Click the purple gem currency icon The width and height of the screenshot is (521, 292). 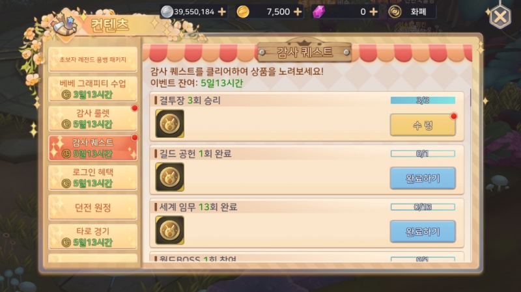[x=318, y=12]
